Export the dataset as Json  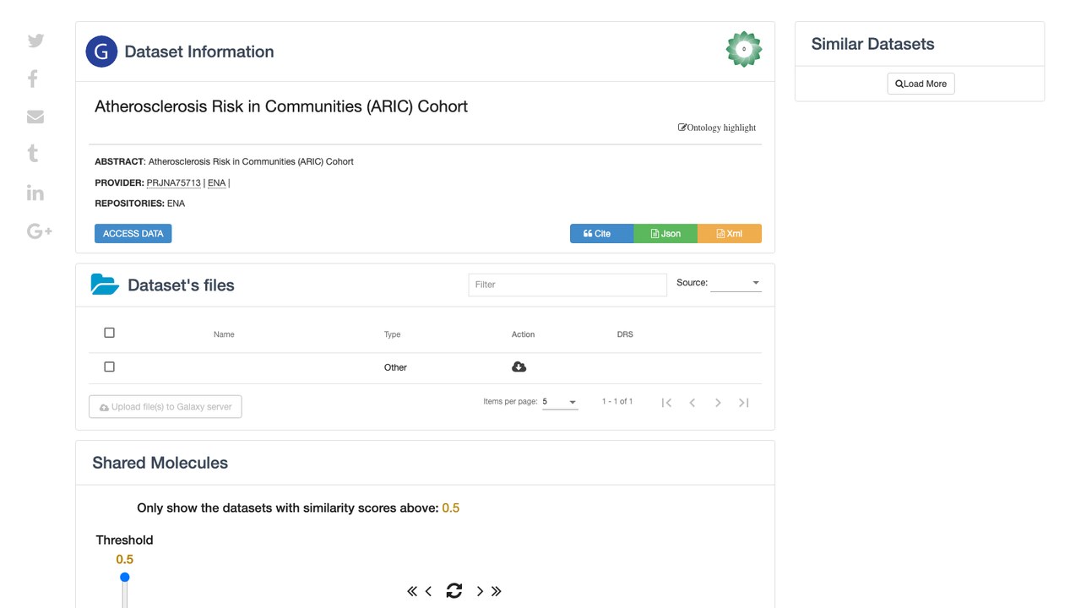665,233
